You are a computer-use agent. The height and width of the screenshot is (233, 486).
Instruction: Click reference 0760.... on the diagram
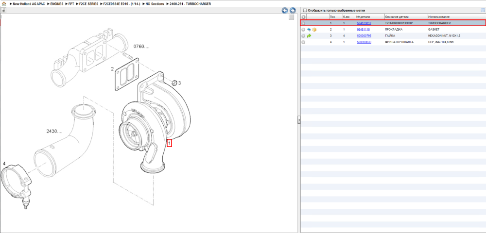[x=141, y=47]
